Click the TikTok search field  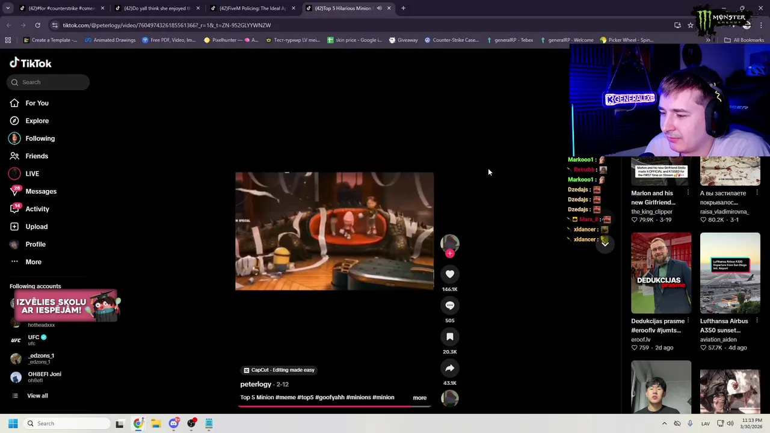[x=48, y=82]
